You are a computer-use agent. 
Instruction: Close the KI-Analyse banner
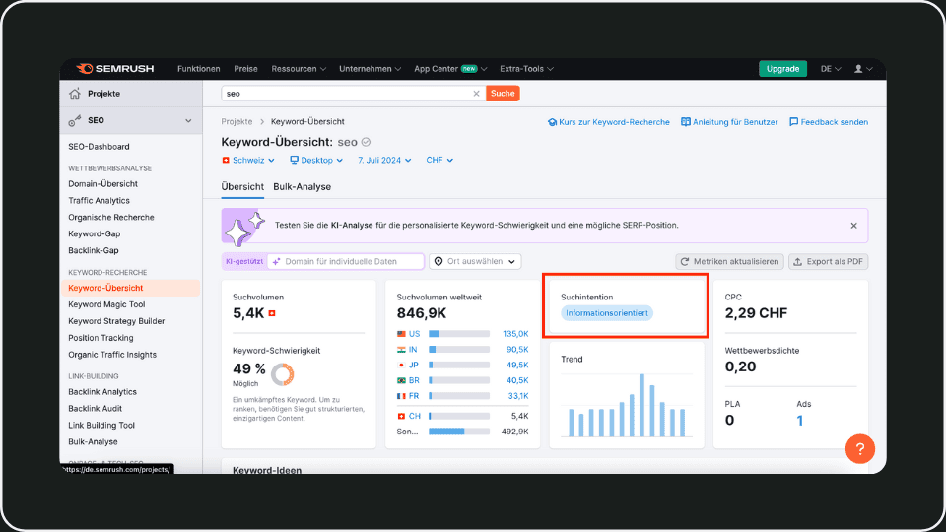tap(853, 226)
